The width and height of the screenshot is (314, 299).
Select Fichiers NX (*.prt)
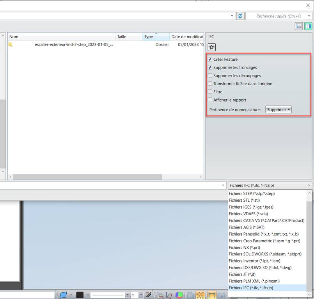coord(267,248)
